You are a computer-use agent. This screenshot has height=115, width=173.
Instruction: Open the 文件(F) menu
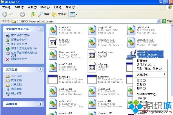point(7,7)
